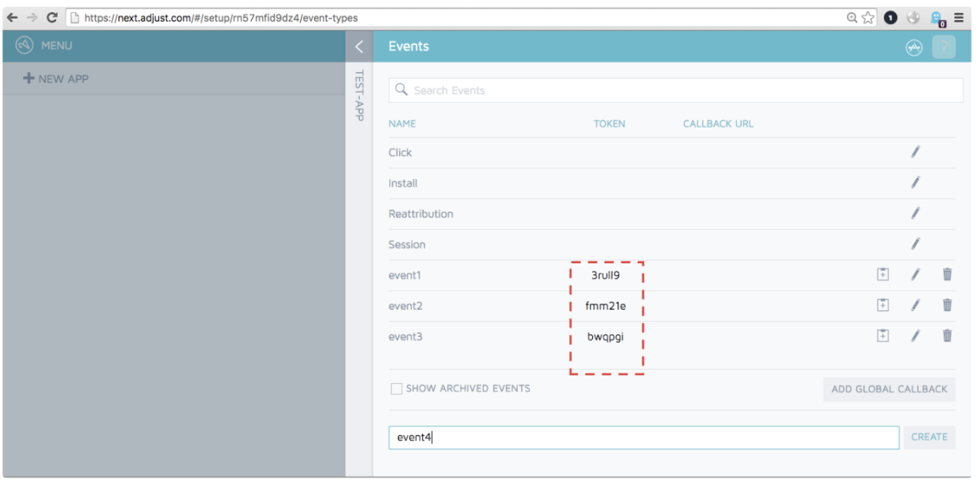Edit the Install event via pencil icon
The width and height of the screenshot is (979, 486).
915,183
